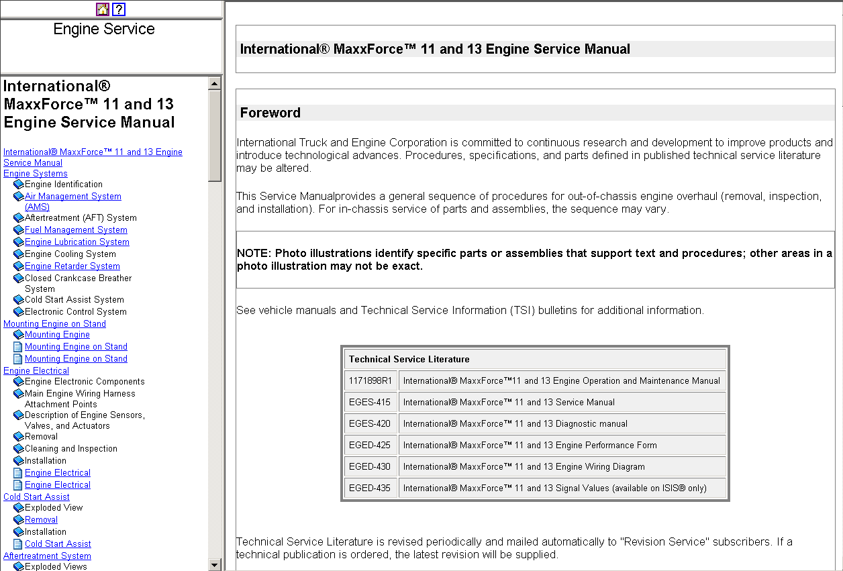Click the sidebar scrollbar down arrow

click(215, 564)
